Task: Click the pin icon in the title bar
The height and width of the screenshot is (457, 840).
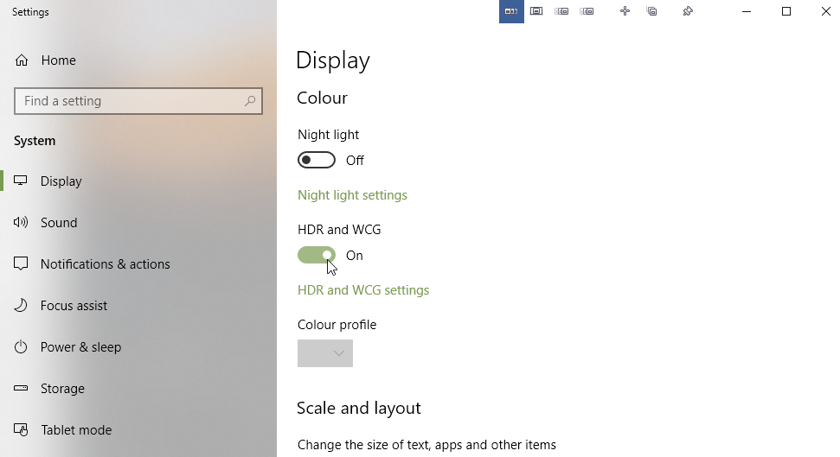Action: click(x=688, y=11)
